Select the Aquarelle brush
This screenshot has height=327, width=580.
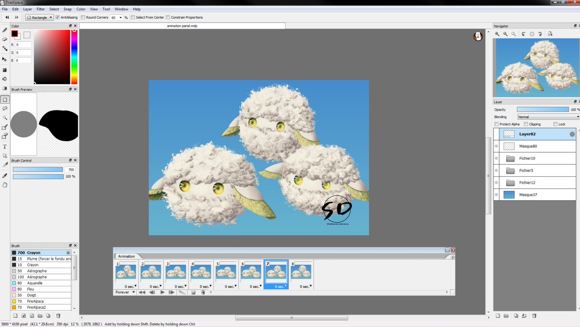coord(41,283)
